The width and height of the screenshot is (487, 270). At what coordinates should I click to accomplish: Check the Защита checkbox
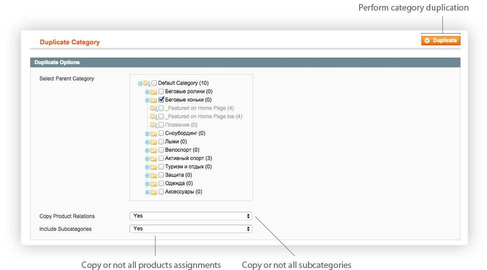point(161,175)
